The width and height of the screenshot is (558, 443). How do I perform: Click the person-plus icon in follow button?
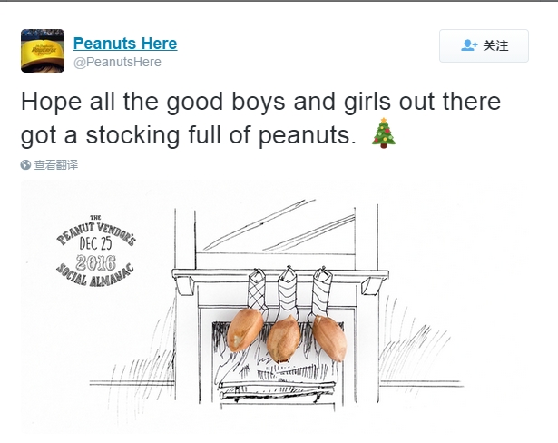coord(468,44)
